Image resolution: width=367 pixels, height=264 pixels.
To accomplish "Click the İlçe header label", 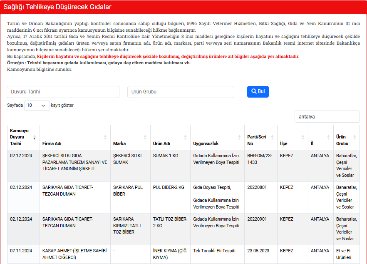I will [x=283, y=143].
